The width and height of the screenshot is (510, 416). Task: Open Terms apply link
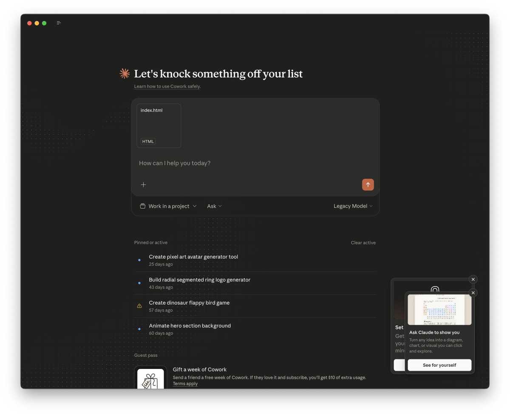pyautogui.click(x=185, y=384)
